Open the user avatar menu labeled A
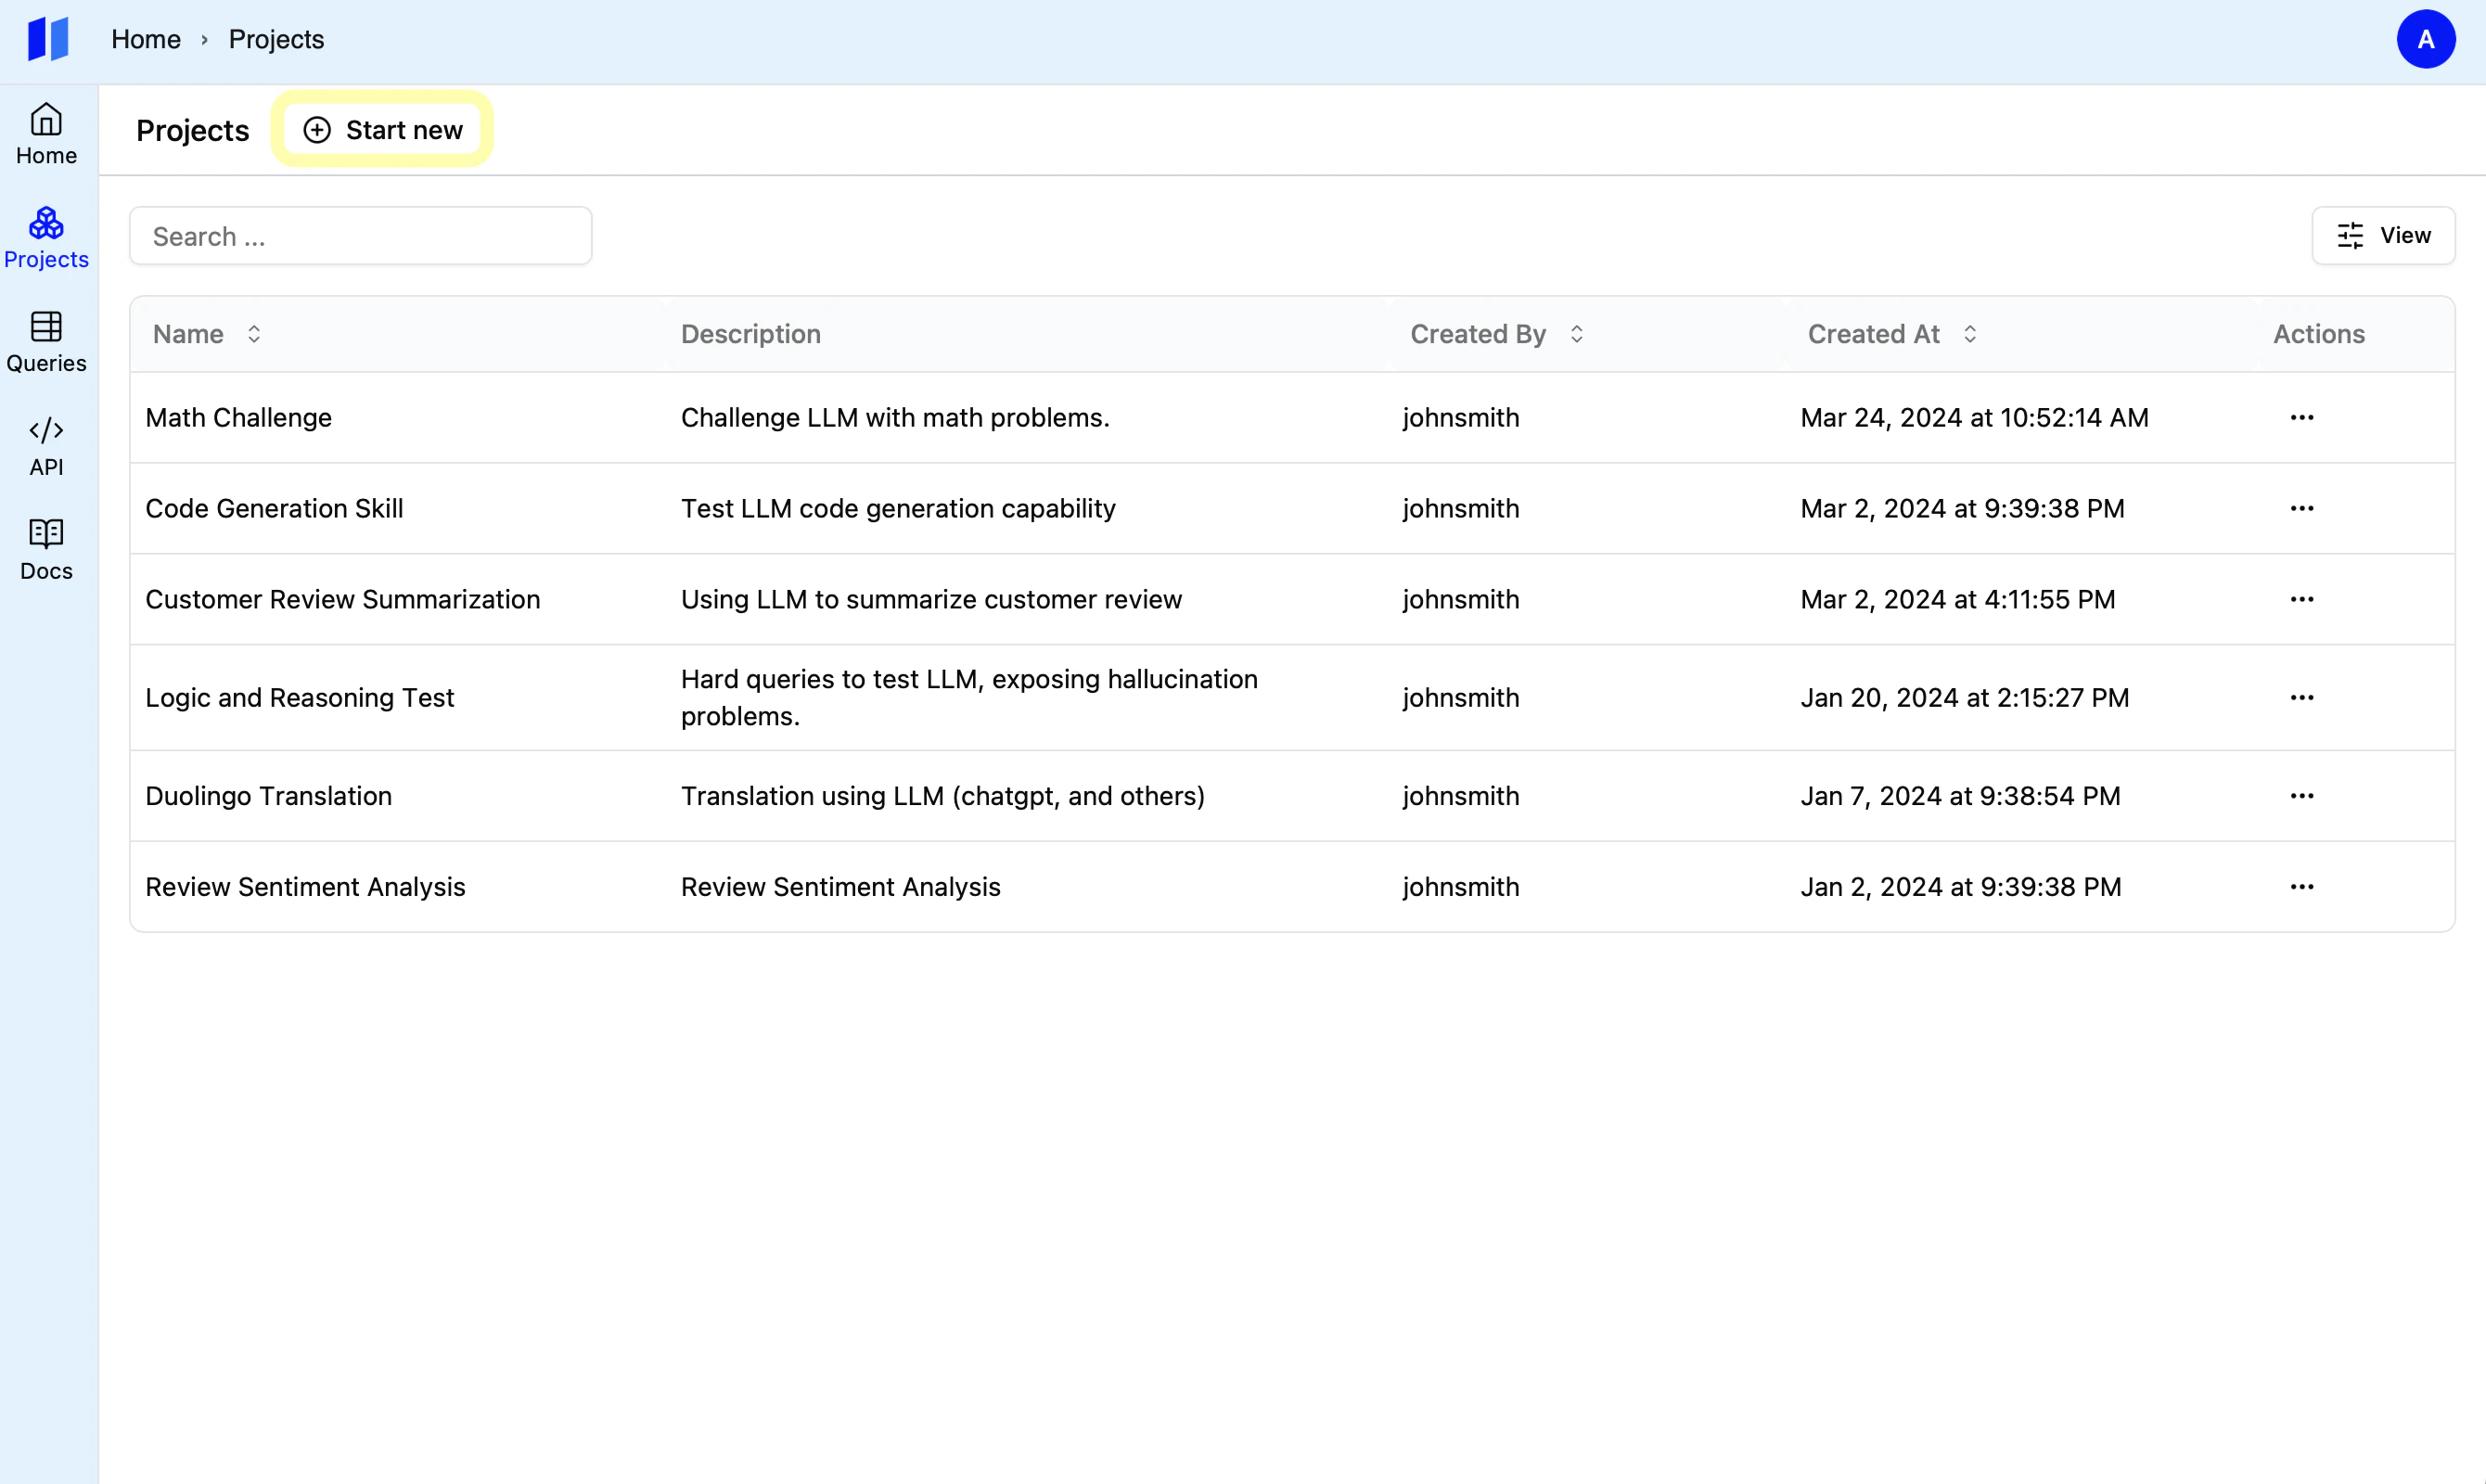This screenshot has height=1484, width=2486. (x=2425, y=39)
